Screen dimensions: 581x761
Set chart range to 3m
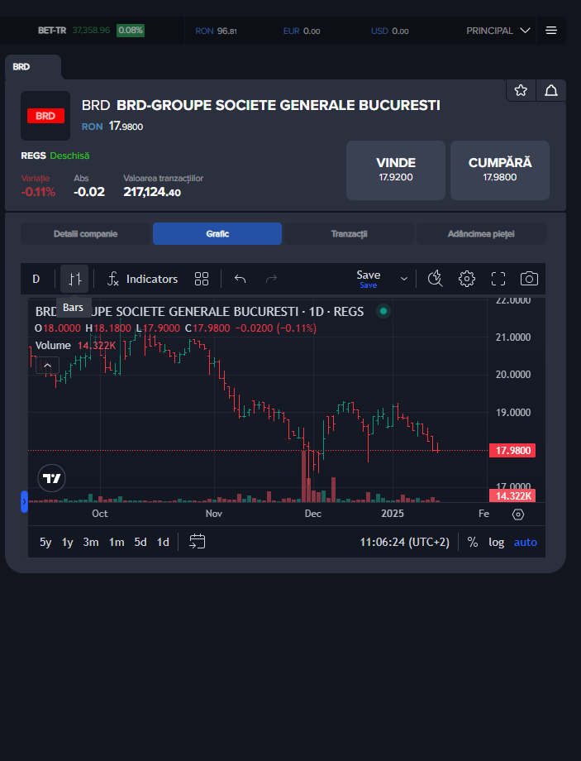tap(91, 542)
